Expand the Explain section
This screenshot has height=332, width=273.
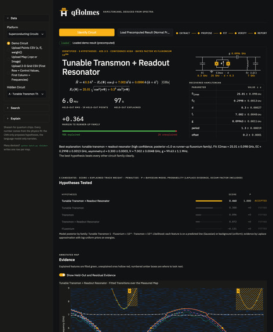point(26,119)
